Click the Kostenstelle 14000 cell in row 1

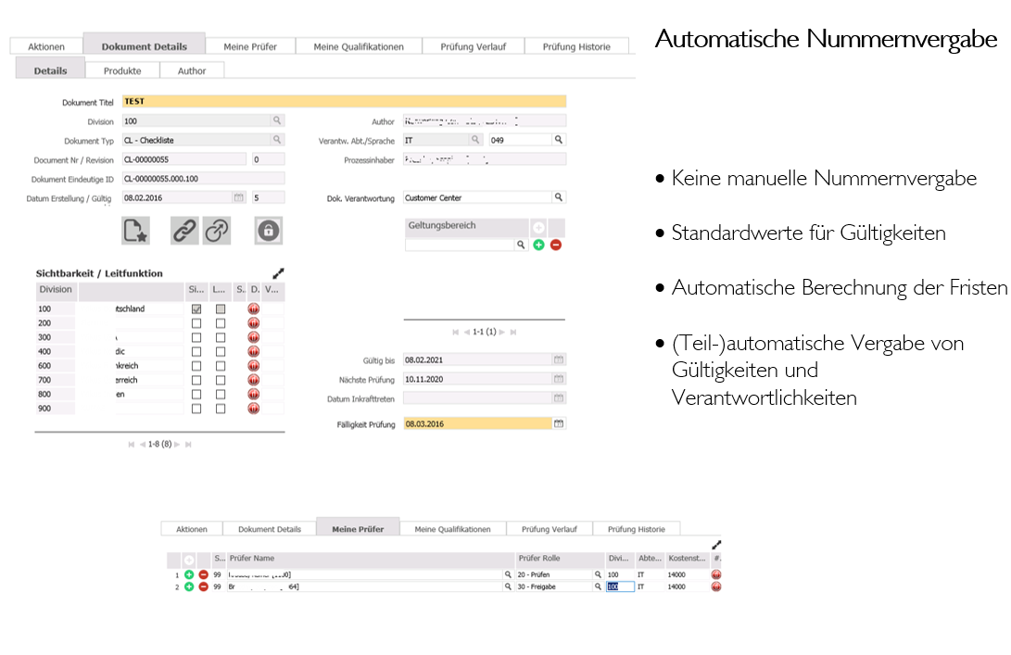pyautogui.click(x=688, y=574)
